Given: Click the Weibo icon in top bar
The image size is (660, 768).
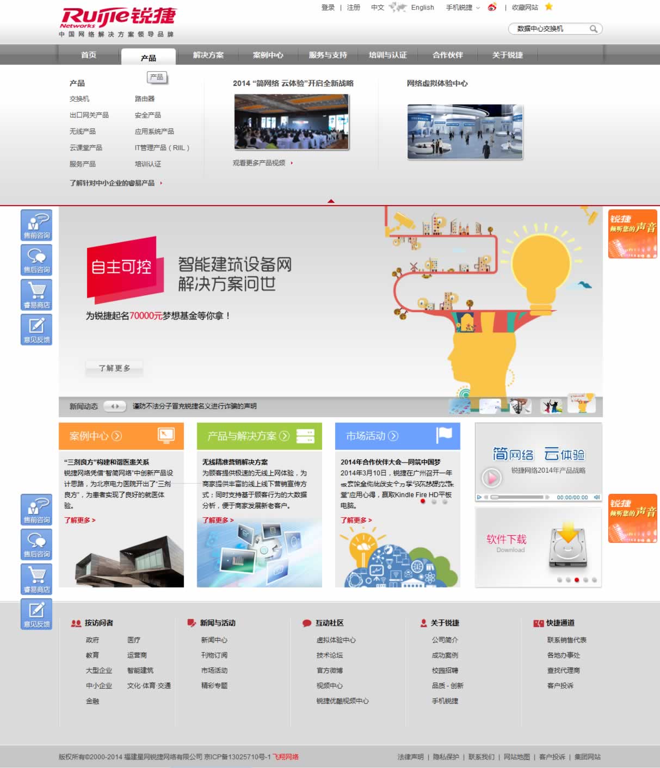Looking at the screenshot, I should click(x=492, y=7).
